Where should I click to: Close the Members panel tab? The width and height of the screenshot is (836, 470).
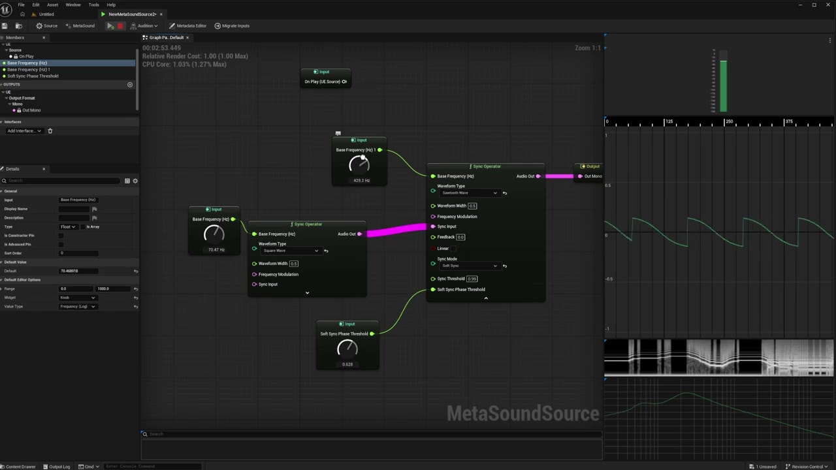[44, 38]
